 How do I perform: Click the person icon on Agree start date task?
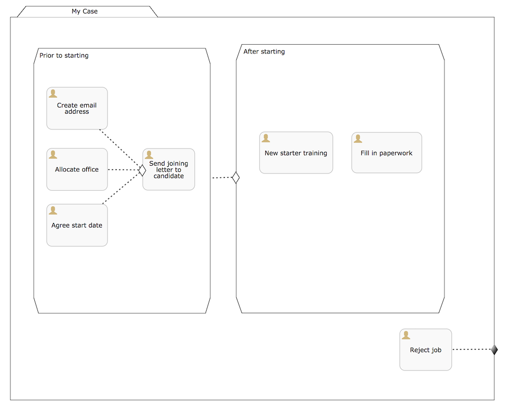point(53,210)
